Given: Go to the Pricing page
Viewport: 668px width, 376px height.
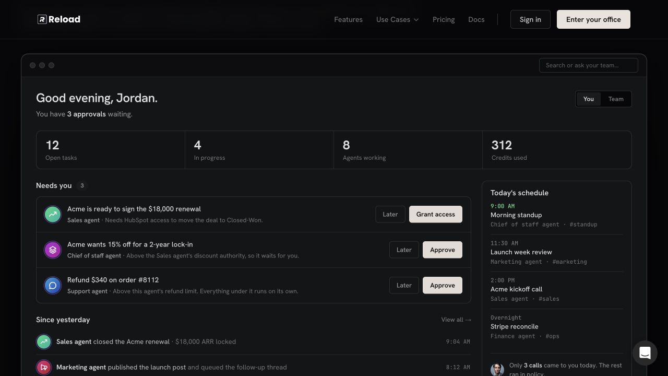Looking at the screenshot, I should coord(444,19).
